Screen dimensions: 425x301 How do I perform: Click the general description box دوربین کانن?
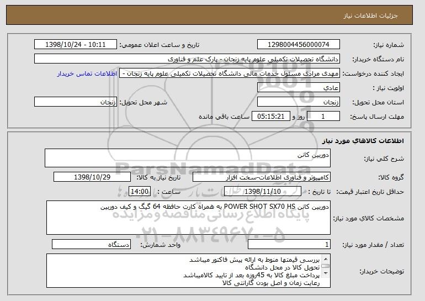pyautogui.click(x=188, y=158)
